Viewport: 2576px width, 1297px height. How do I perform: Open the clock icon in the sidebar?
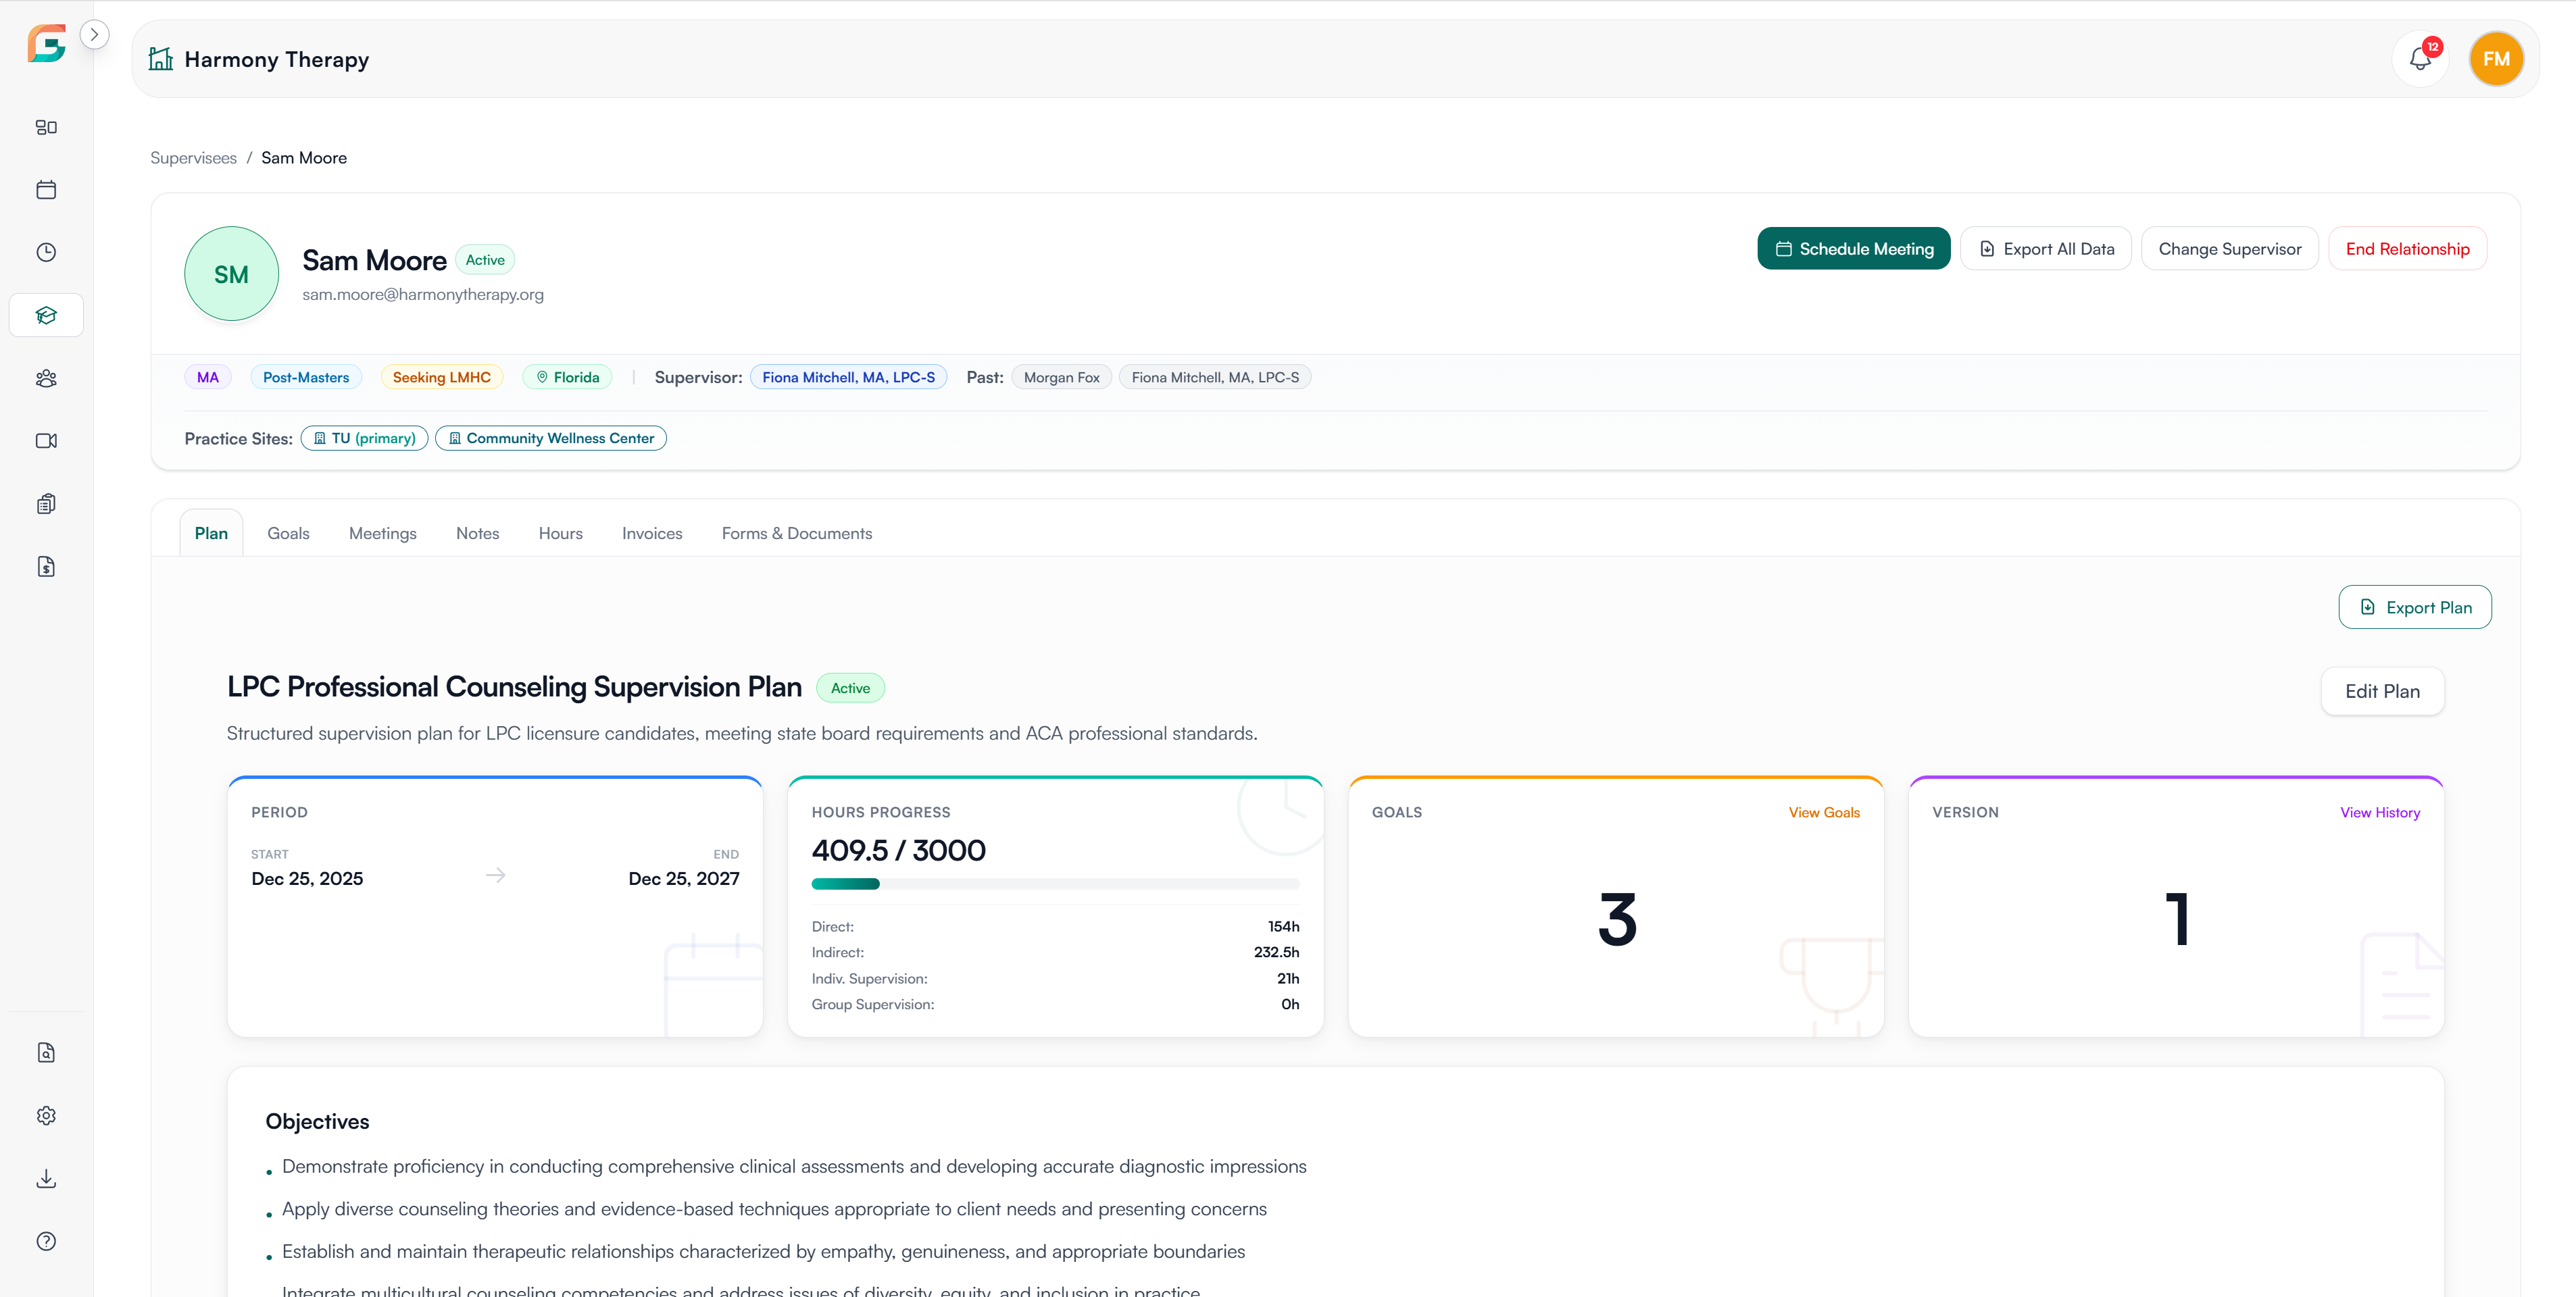(x=46, y=252)
